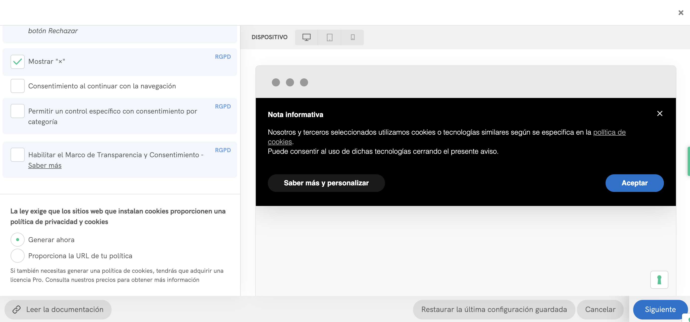Enable Consentimiento al continuar con la navegación

(17, 86)
